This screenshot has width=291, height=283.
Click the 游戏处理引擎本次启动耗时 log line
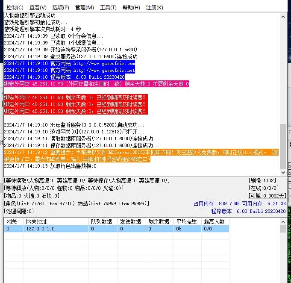click(x=42, y=29)
